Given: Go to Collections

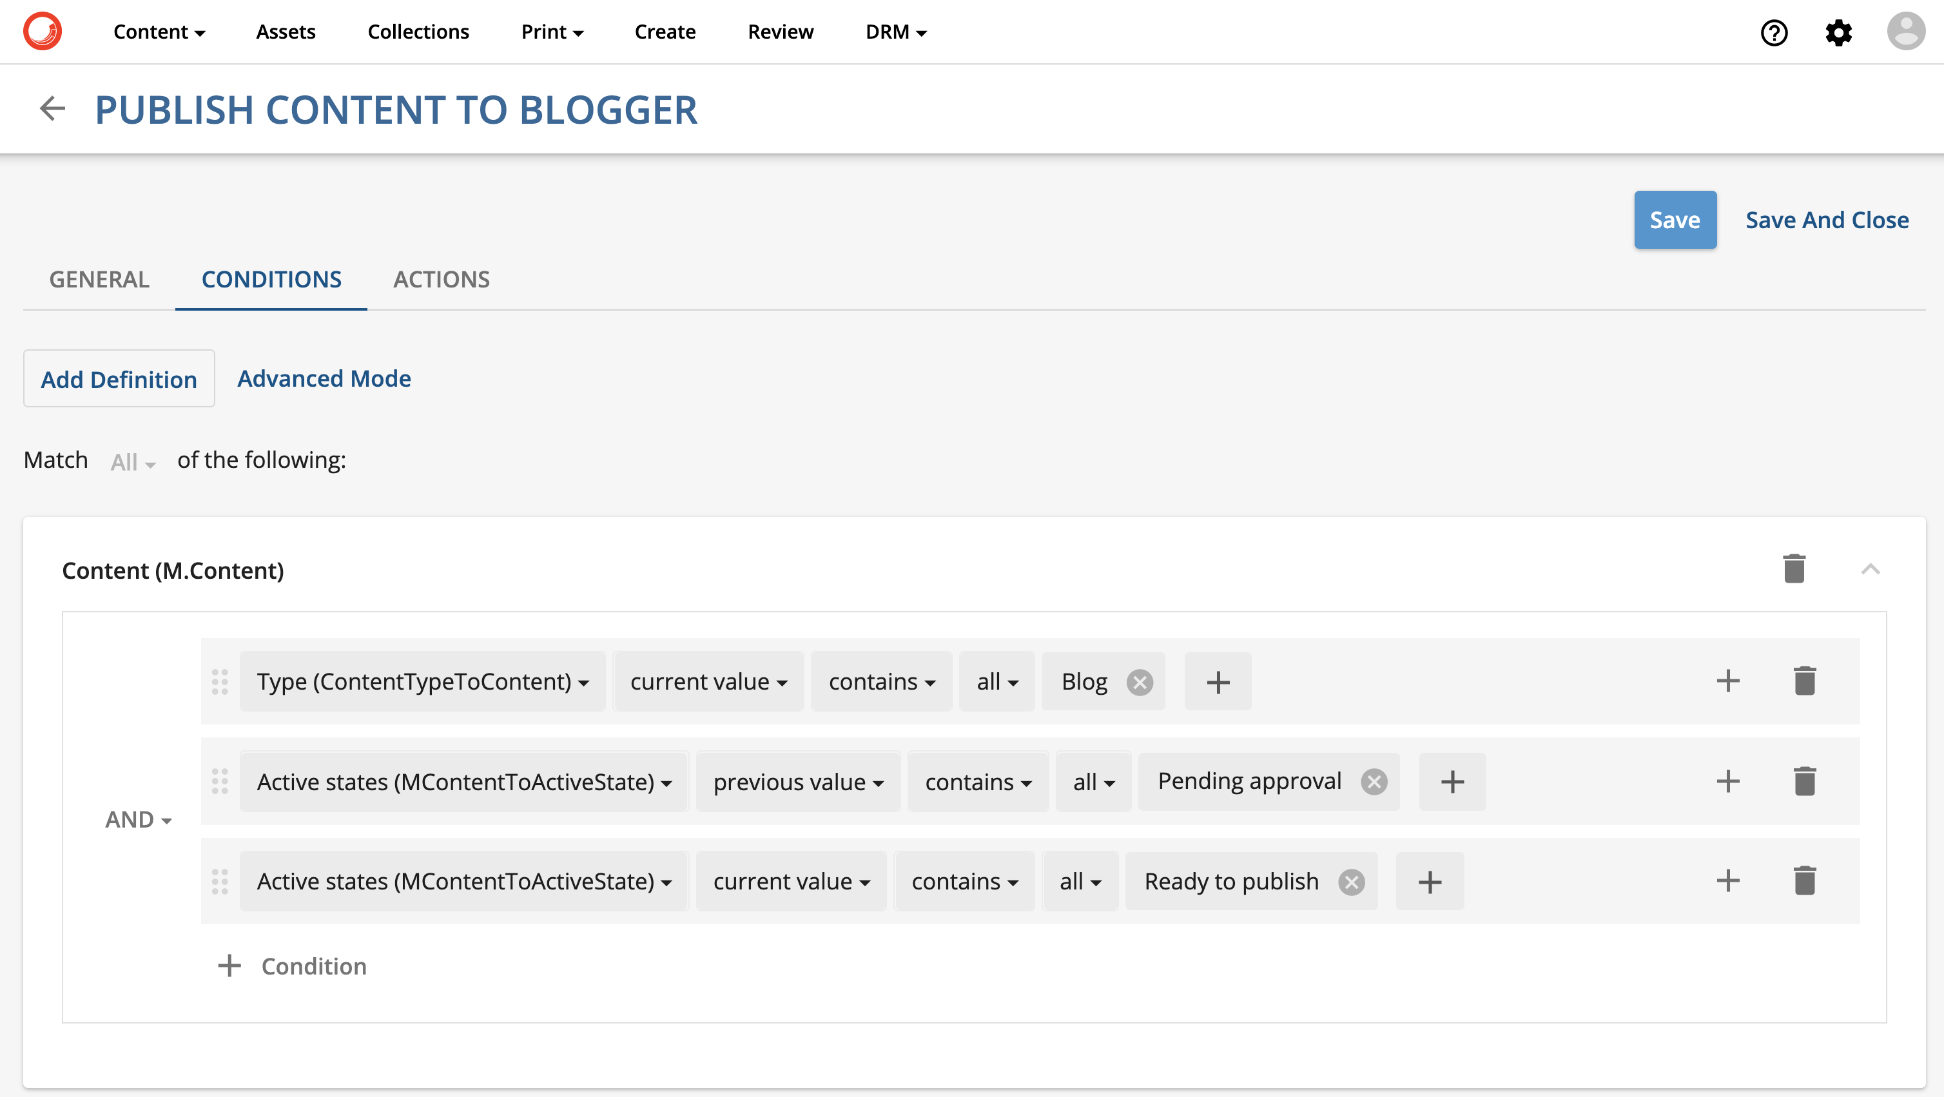Looking at the screenshot, I should [x=418, y=32].
